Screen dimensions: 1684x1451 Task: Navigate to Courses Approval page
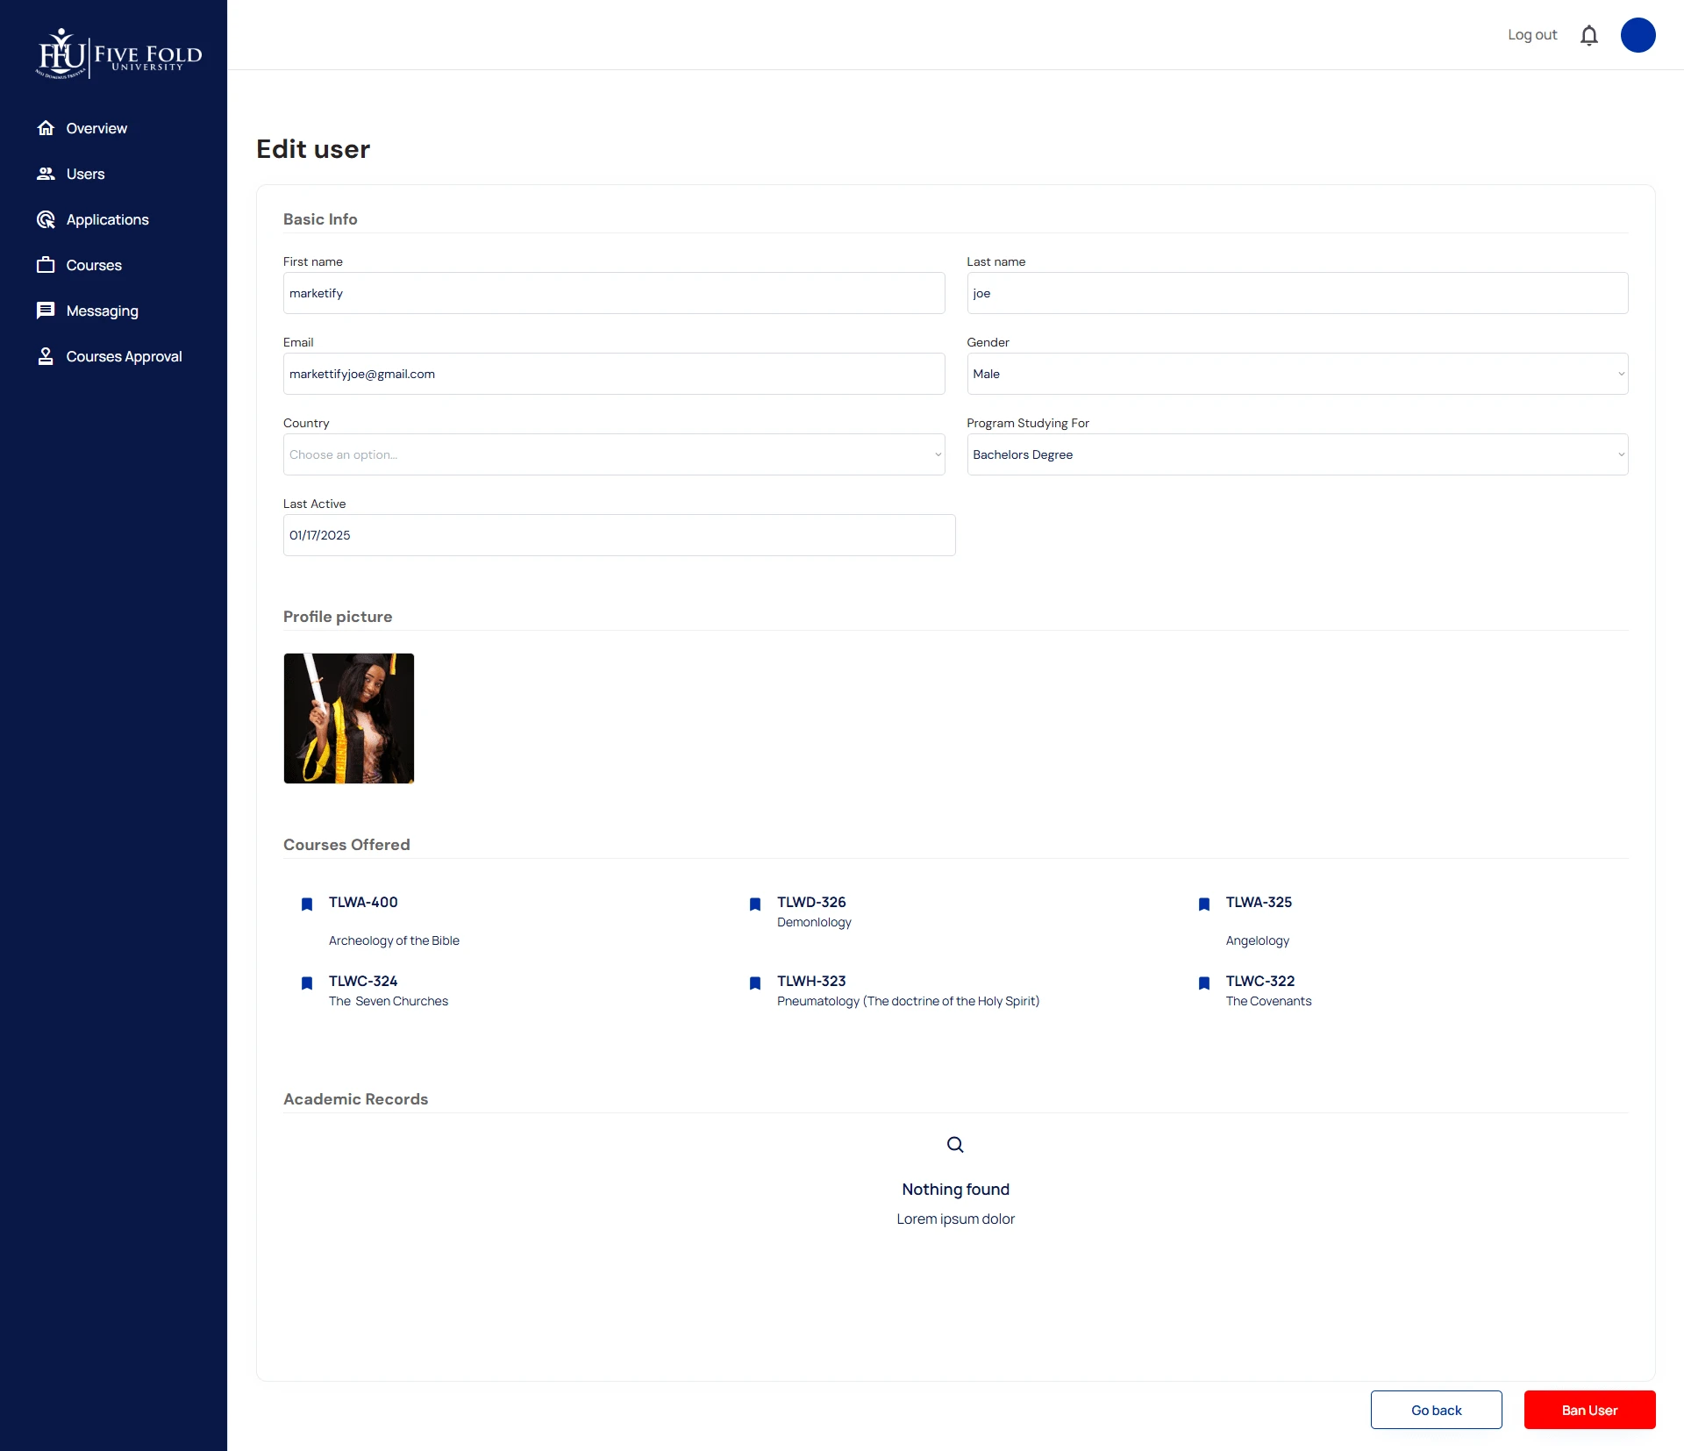click(x=124, y=356)
